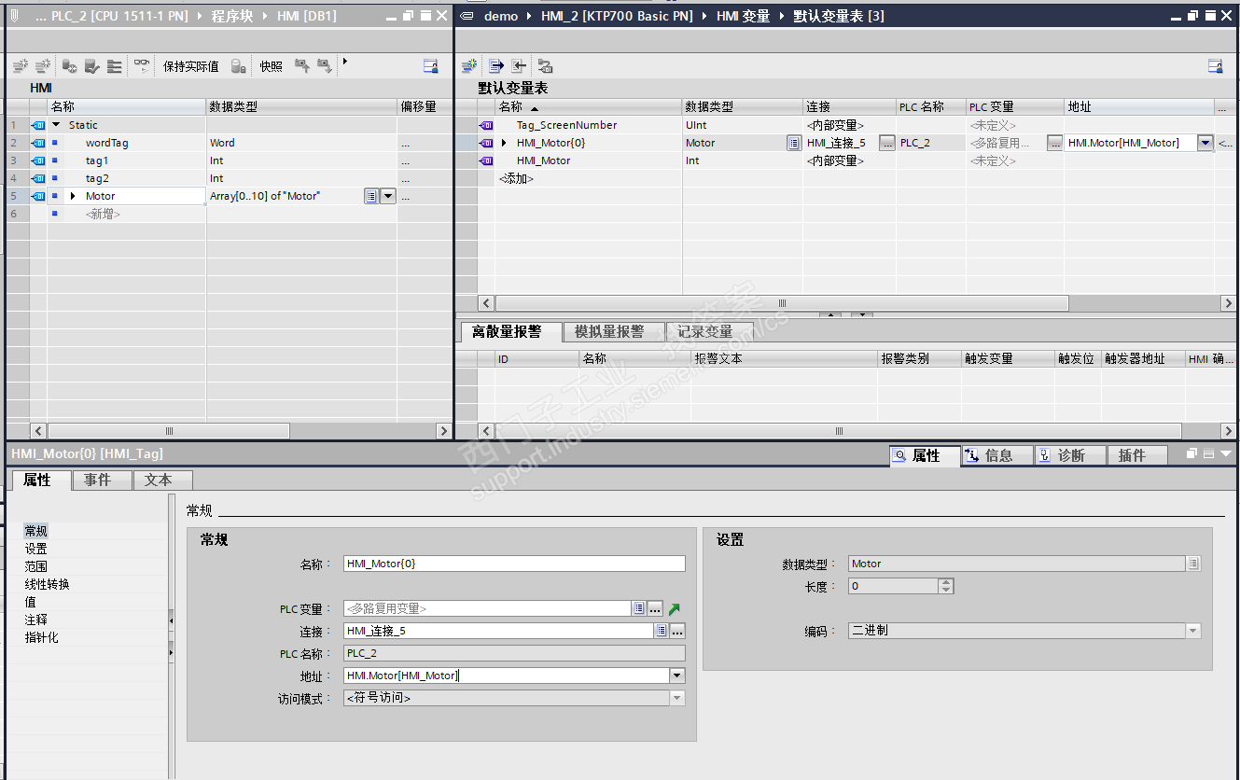Click the list icon next to the 连接 field
Screen dimensions: 1240x780
[x=662, y=631]
